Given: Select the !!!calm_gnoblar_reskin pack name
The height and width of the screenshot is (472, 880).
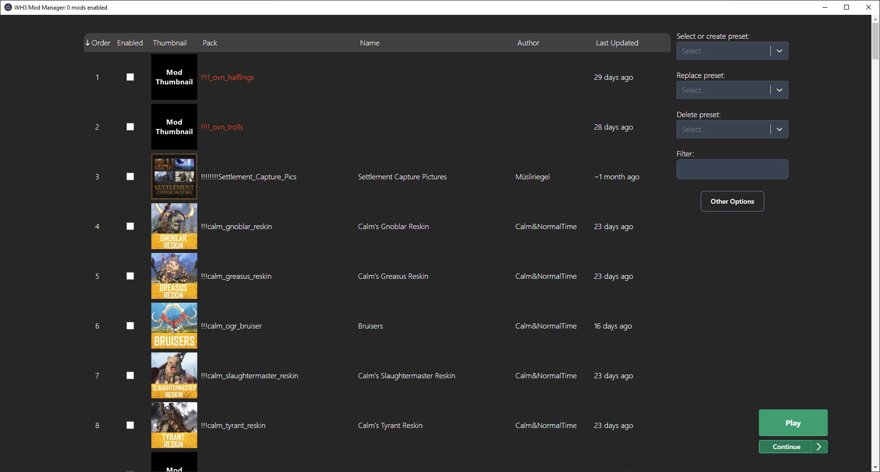Looking at the screenshot, I should click(237, 227).
